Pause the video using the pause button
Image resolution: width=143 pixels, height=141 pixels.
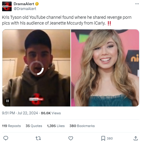point(8,101)
